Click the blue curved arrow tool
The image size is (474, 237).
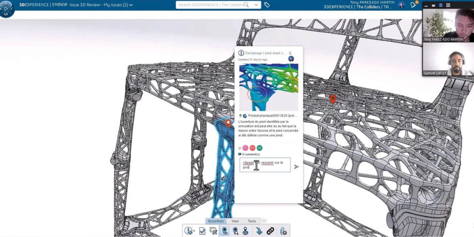(x=259, y=231)
